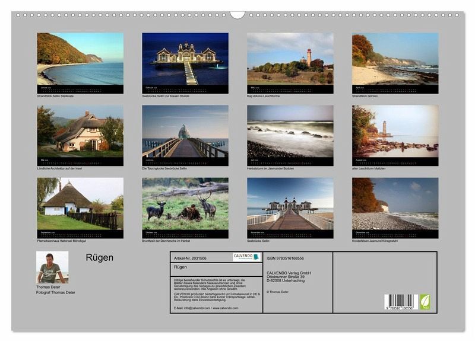Open the Pfarrwitwenhaus Mönchgut photo
Image resolution: width=475 pixels, height=342 pixels.
click(80, 208)
